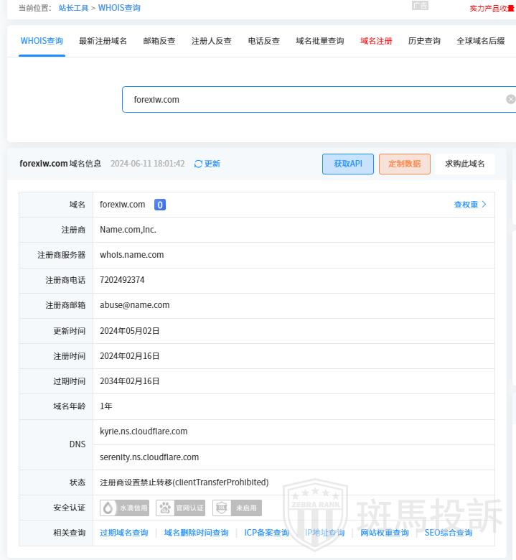Focus the forexiw.com domain search box
This screenshot has width=516, height=560.
pyautogui.click(x=309, y=99)
